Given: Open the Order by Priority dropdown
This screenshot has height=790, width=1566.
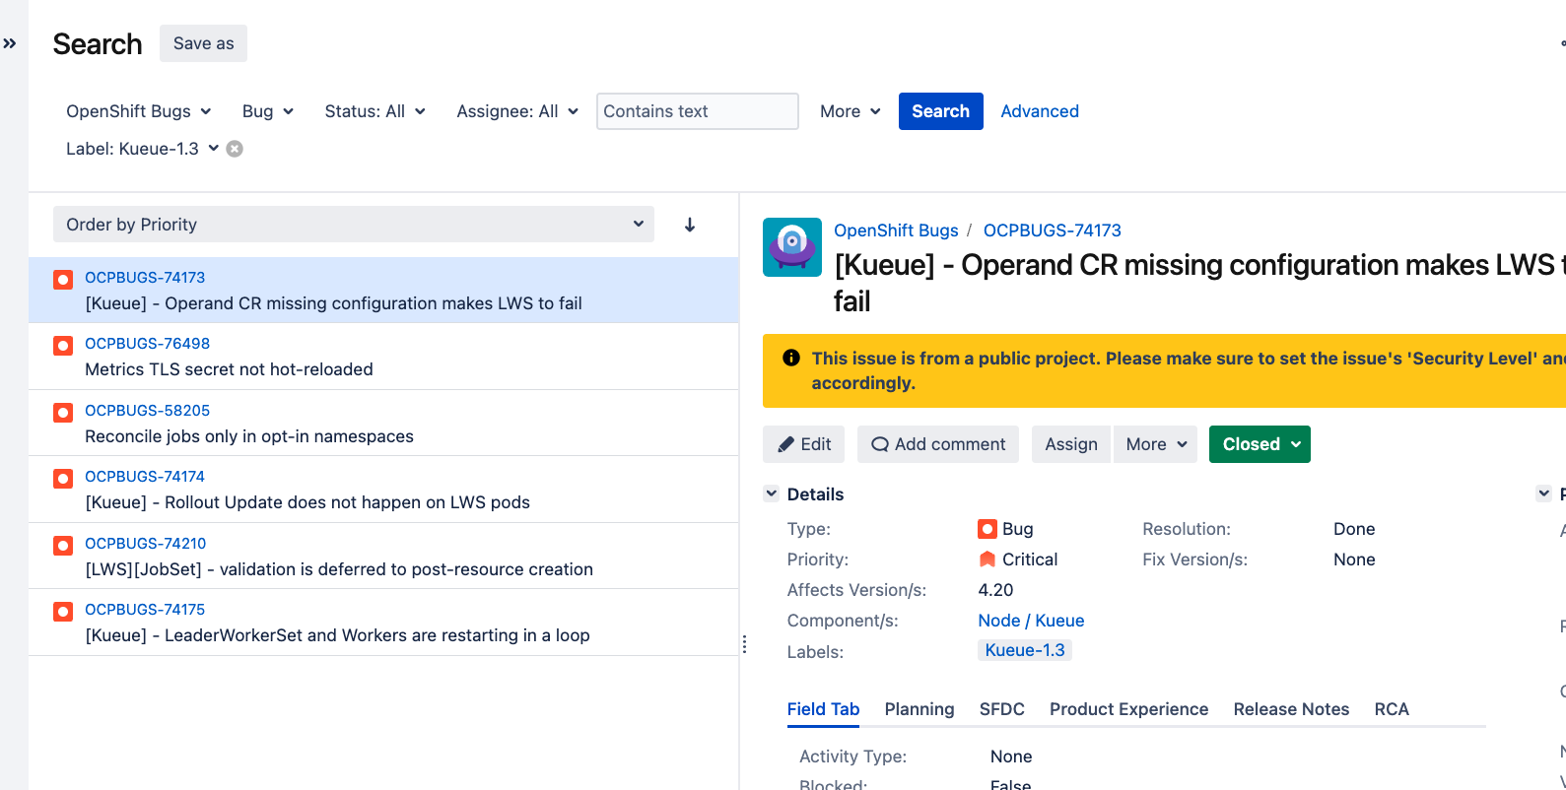Looking at the screenshot, I should [x=354, y=225].
